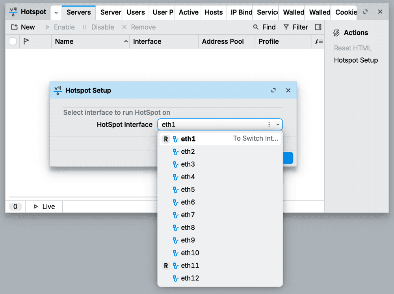
Task: Tick the select-all checkbox in the table header
Action: click(13, 41)
